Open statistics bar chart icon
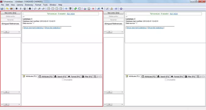The height and width of the screenshot is (110, 206). (85, 9)
